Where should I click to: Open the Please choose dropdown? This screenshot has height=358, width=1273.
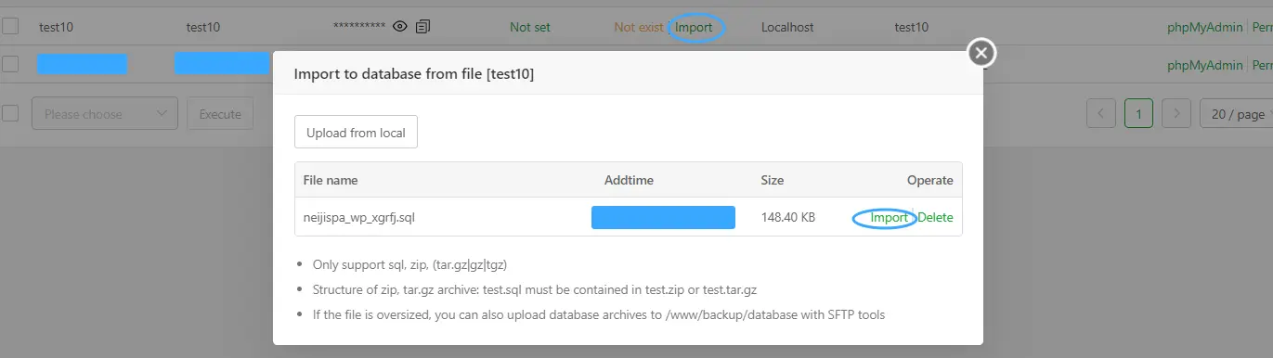tap(105, 114)
